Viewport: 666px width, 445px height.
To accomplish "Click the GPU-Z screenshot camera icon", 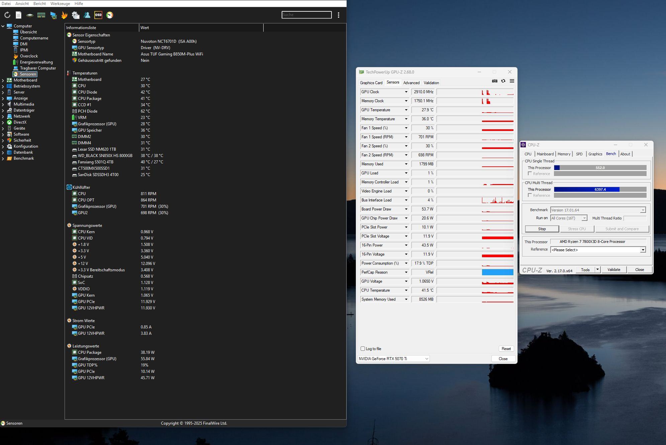I will point(494,81).
